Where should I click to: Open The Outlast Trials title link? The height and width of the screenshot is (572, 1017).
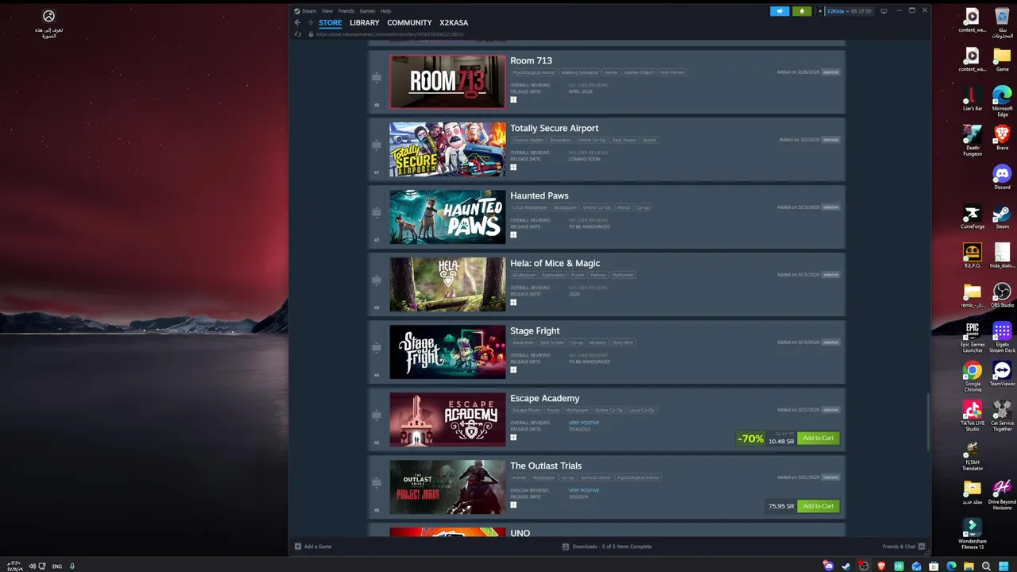[546, 466]
